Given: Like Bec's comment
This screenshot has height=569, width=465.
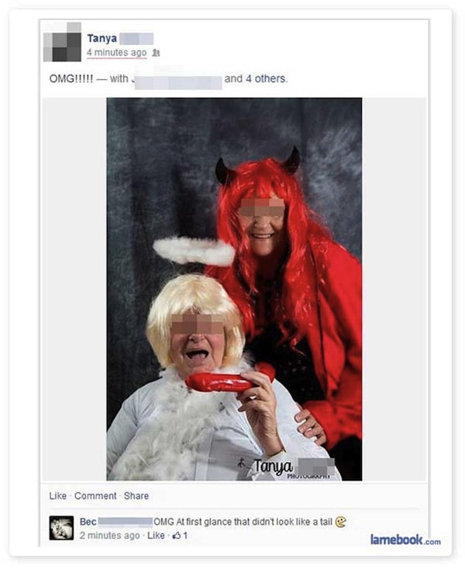Looking at the screenshot, I should point(156,535).
